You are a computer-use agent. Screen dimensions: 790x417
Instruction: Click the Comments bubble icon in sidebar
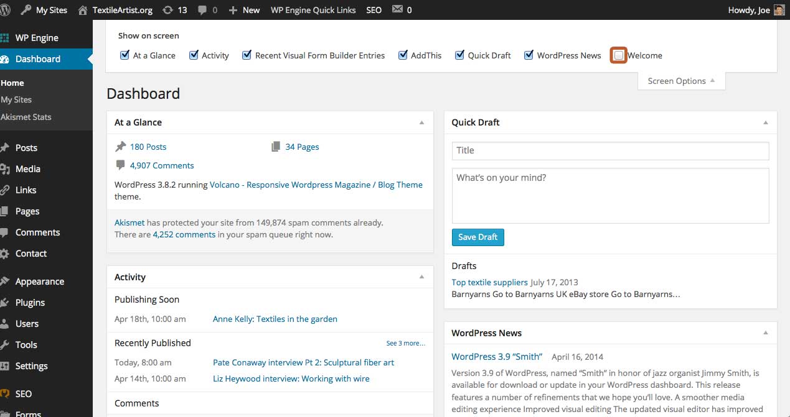click(x=5, y=232)
